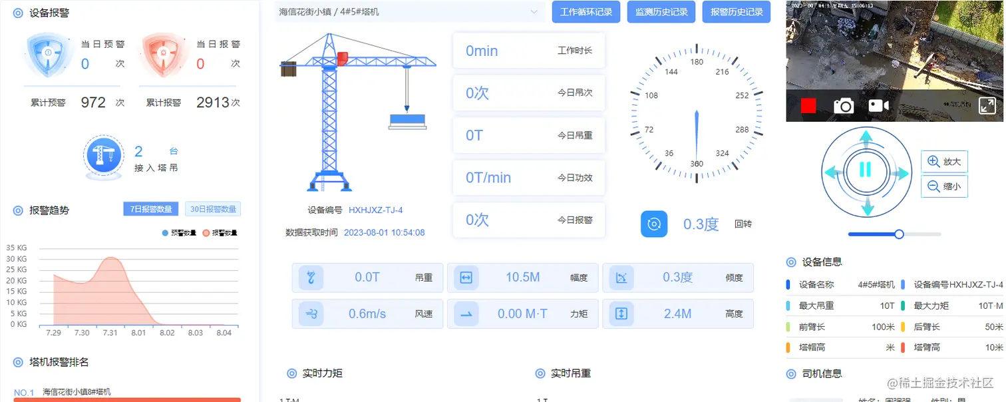
Task: Zoom out camera with 缩小 button
Action: (944, 187)
